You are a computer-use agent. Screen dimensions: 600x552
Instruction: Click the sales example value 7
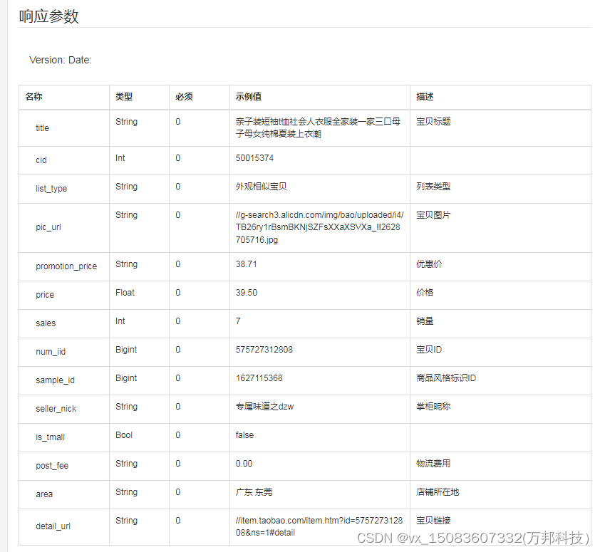pos(238,321)
